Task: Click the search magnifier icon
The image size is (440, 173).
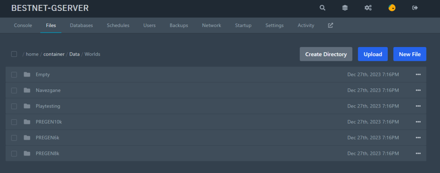Action: pyautogui.click(x=322, y=8)
